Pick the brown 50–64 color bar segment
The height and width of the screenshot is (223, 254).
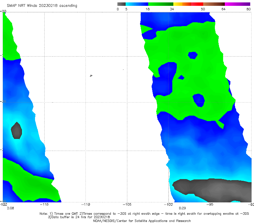pyautogui.click(x=214, y=4)
